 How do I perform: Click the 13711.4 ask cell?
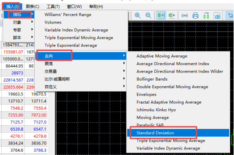coord(39,101)
